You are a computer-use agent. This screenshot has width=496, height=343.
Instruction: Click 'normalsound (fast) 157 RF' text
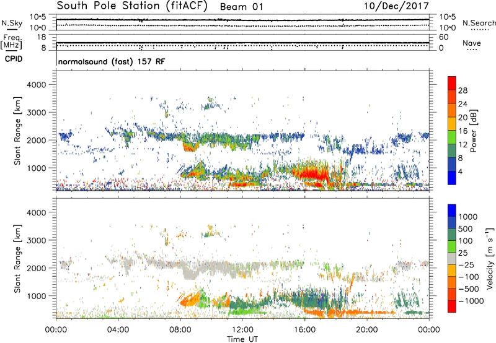(112, 61)
